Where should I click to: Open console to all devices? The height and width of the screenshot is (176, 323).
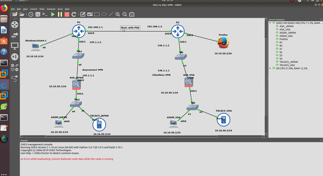click(45, 14)
